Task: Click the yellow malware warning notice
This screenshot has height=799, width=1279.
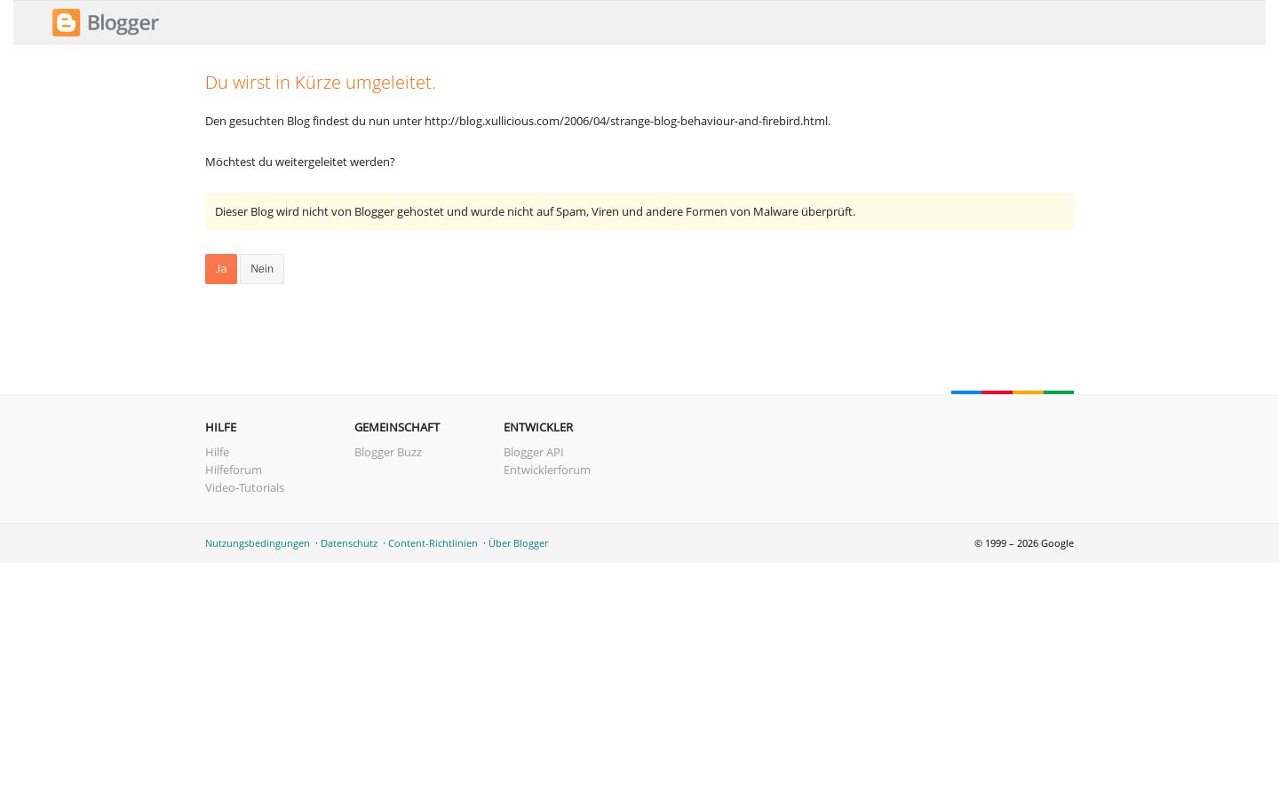Action: coord(639,211)
